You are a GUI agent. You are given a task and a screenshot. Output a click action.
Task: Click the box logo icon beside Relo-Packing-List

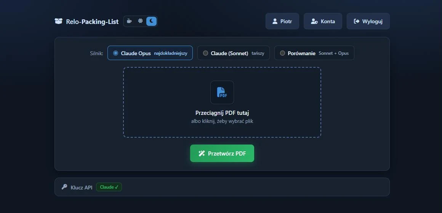coord(58,21)
